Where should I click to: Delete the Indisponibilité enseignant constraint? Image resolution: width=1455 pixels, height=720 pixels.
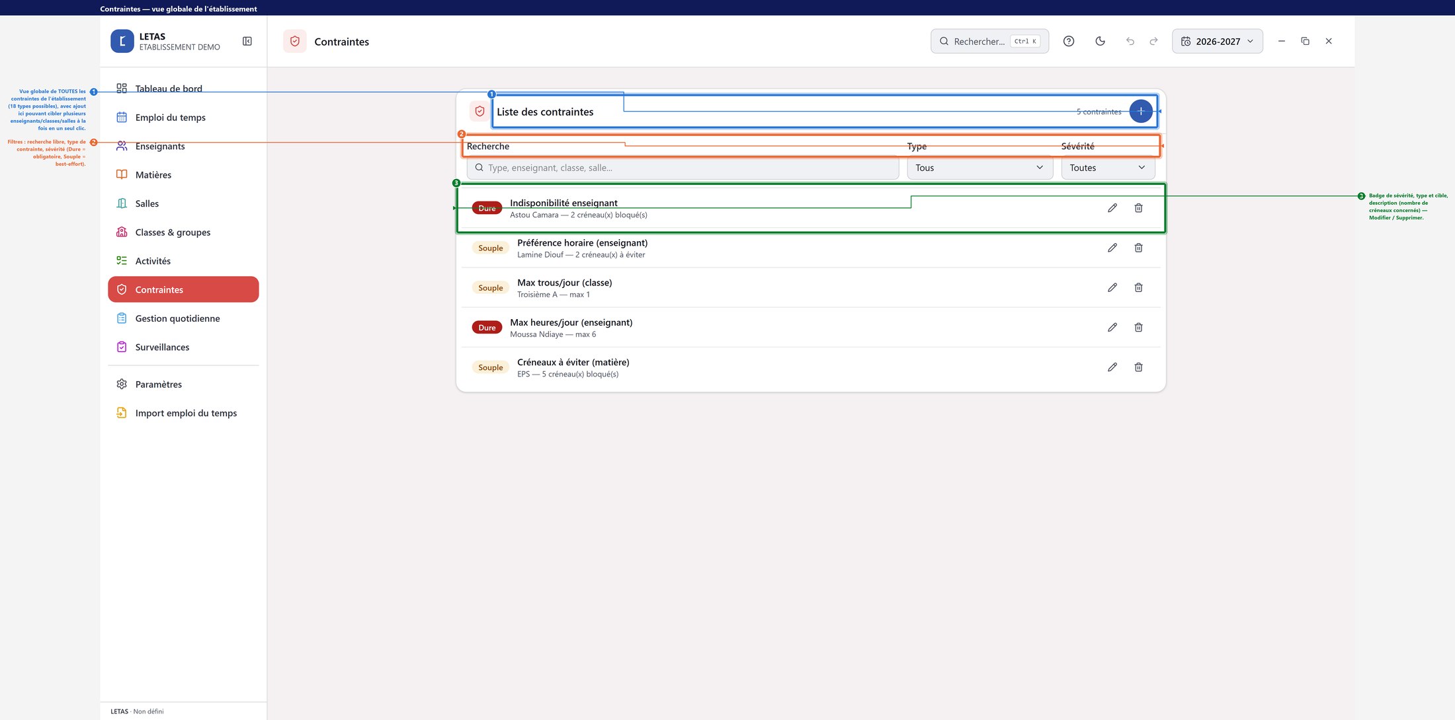coord(1138,208)
